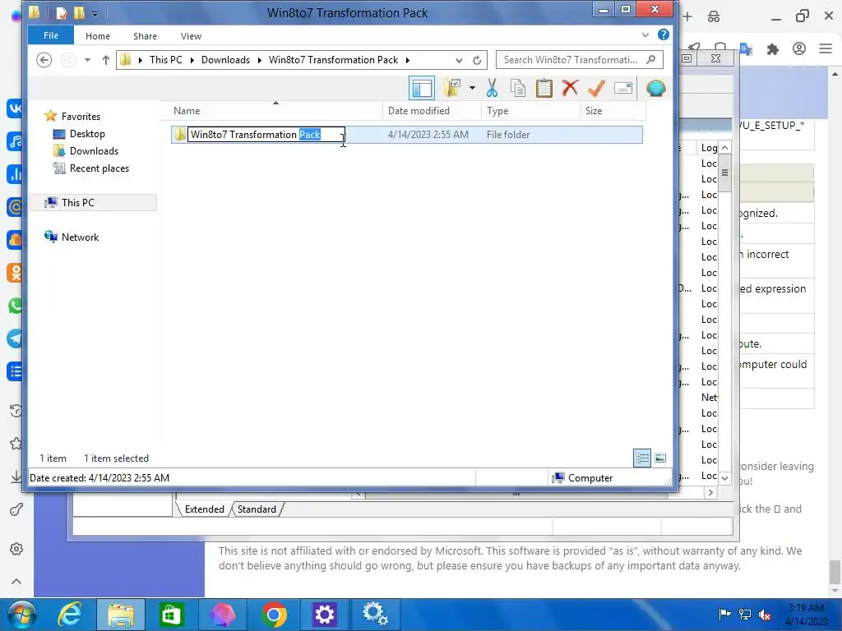Expand arrow between This PC and Downloads
The height and width of the screenshot is (631, 842).
coord(192,60)
